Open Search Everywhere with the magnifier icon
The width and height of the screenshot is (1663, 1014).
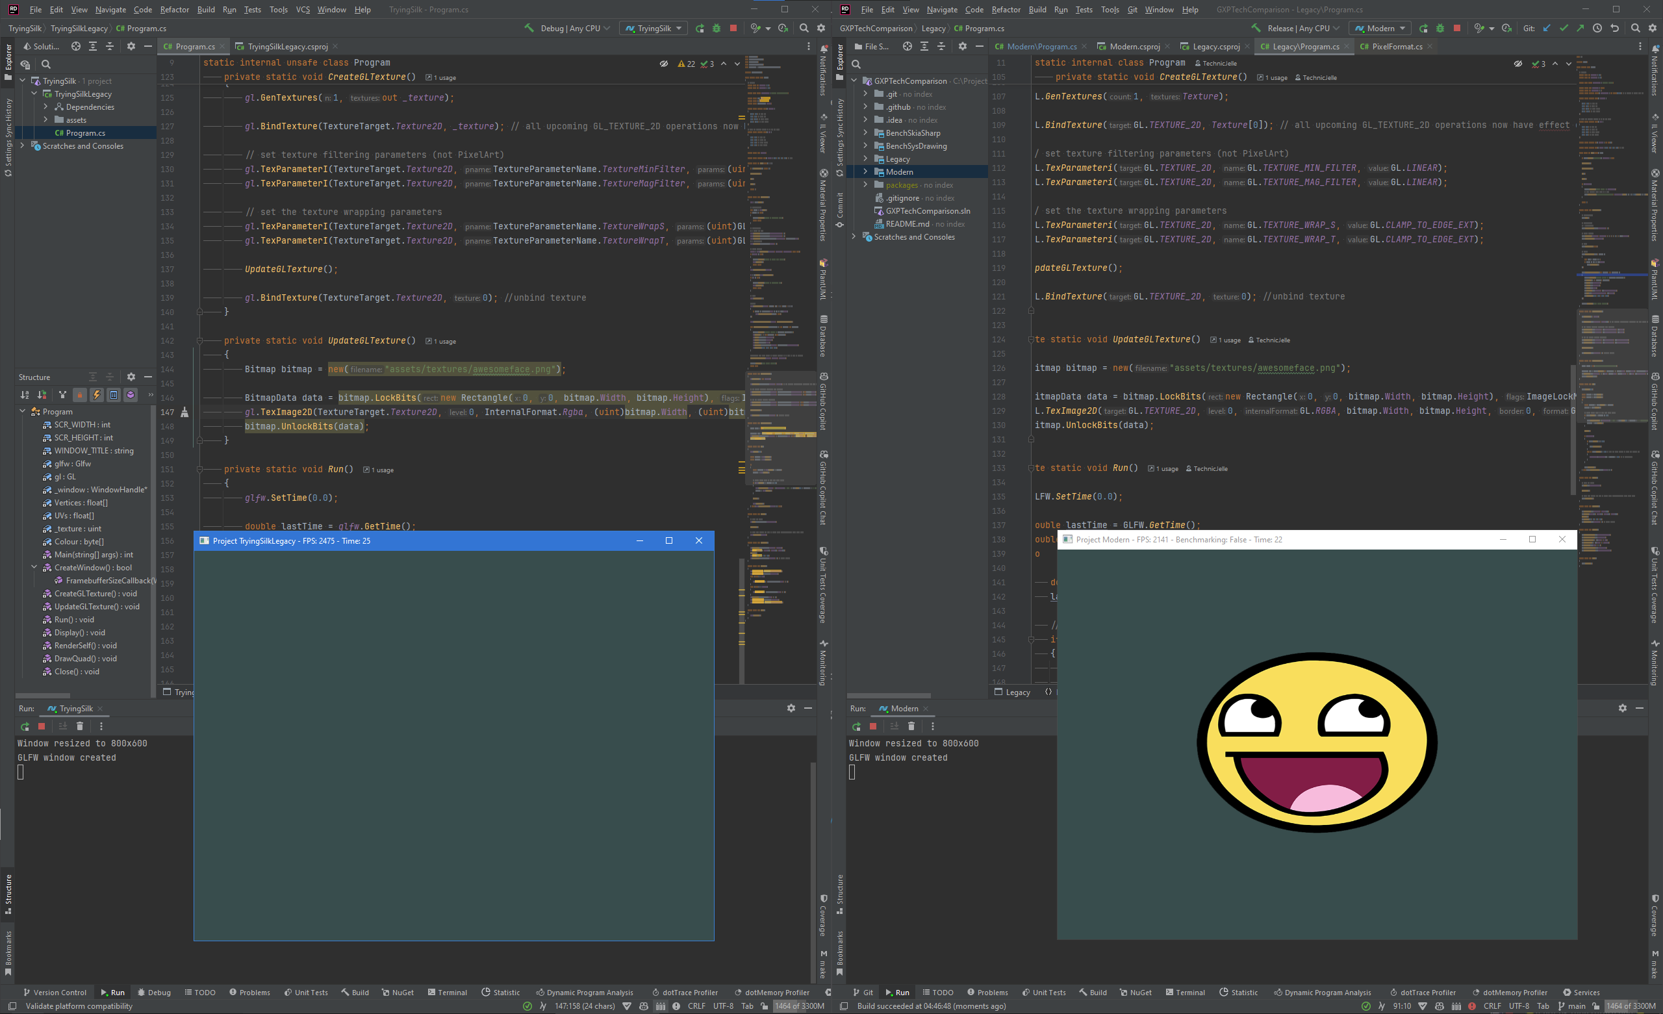(804, 29)
